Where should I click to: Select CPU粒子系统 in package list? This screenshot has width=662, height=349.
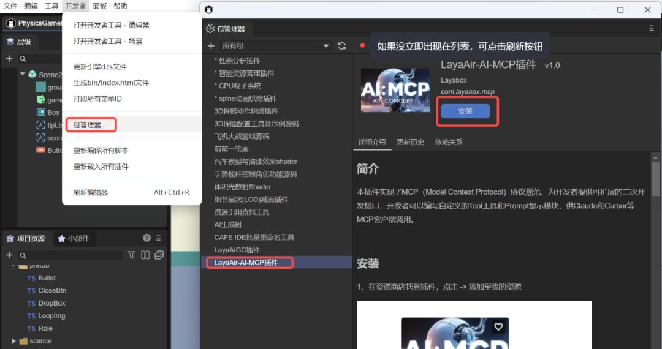click(x=276, y=86)
